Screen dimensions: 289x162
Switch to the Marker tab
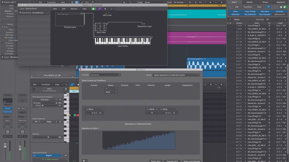[x=250, y=2]
